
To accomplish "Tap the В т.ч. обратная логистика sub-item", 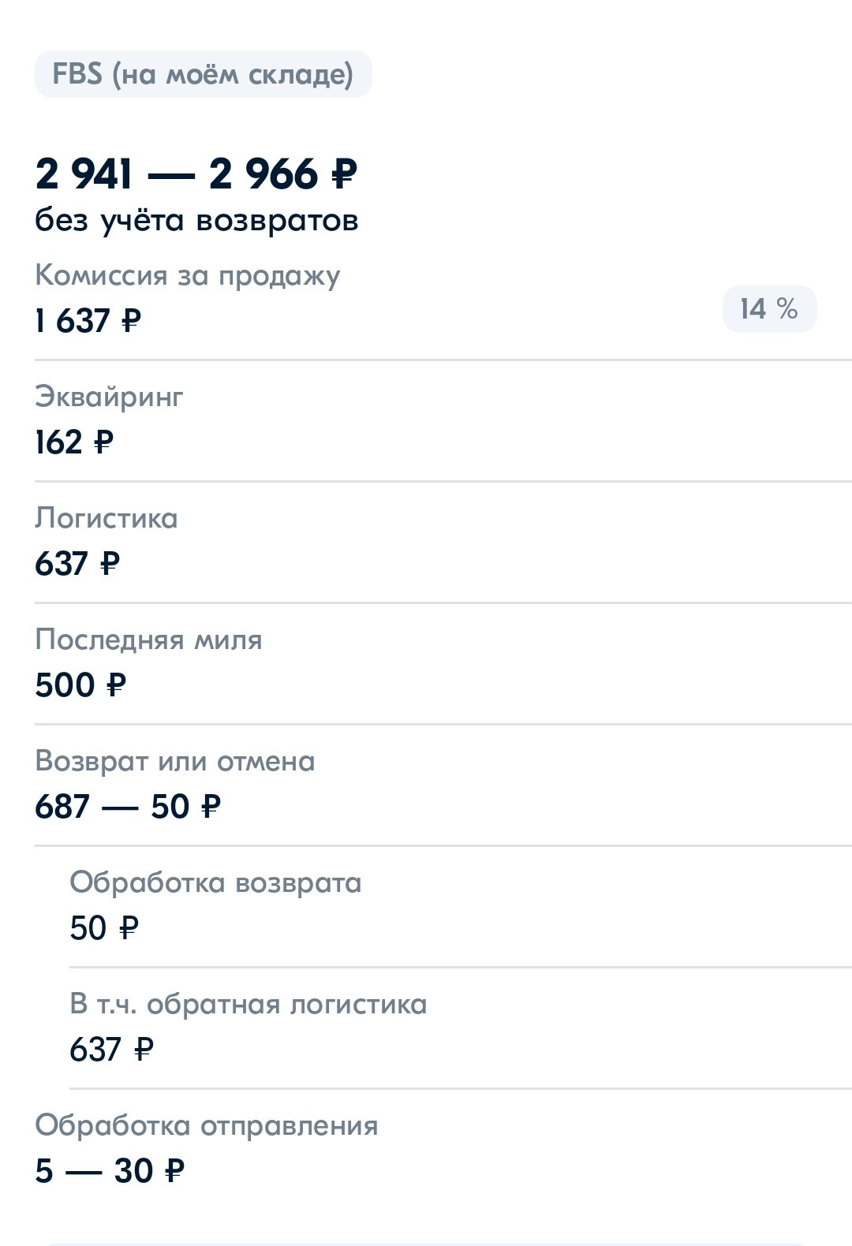I will [x=248, y=1004].
